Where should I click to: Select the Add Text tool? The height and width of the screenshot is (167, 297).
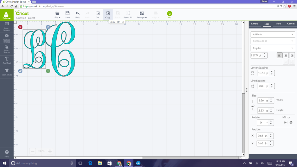point(7,60)
